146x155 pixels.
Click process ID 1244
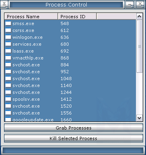click(66, 92)
